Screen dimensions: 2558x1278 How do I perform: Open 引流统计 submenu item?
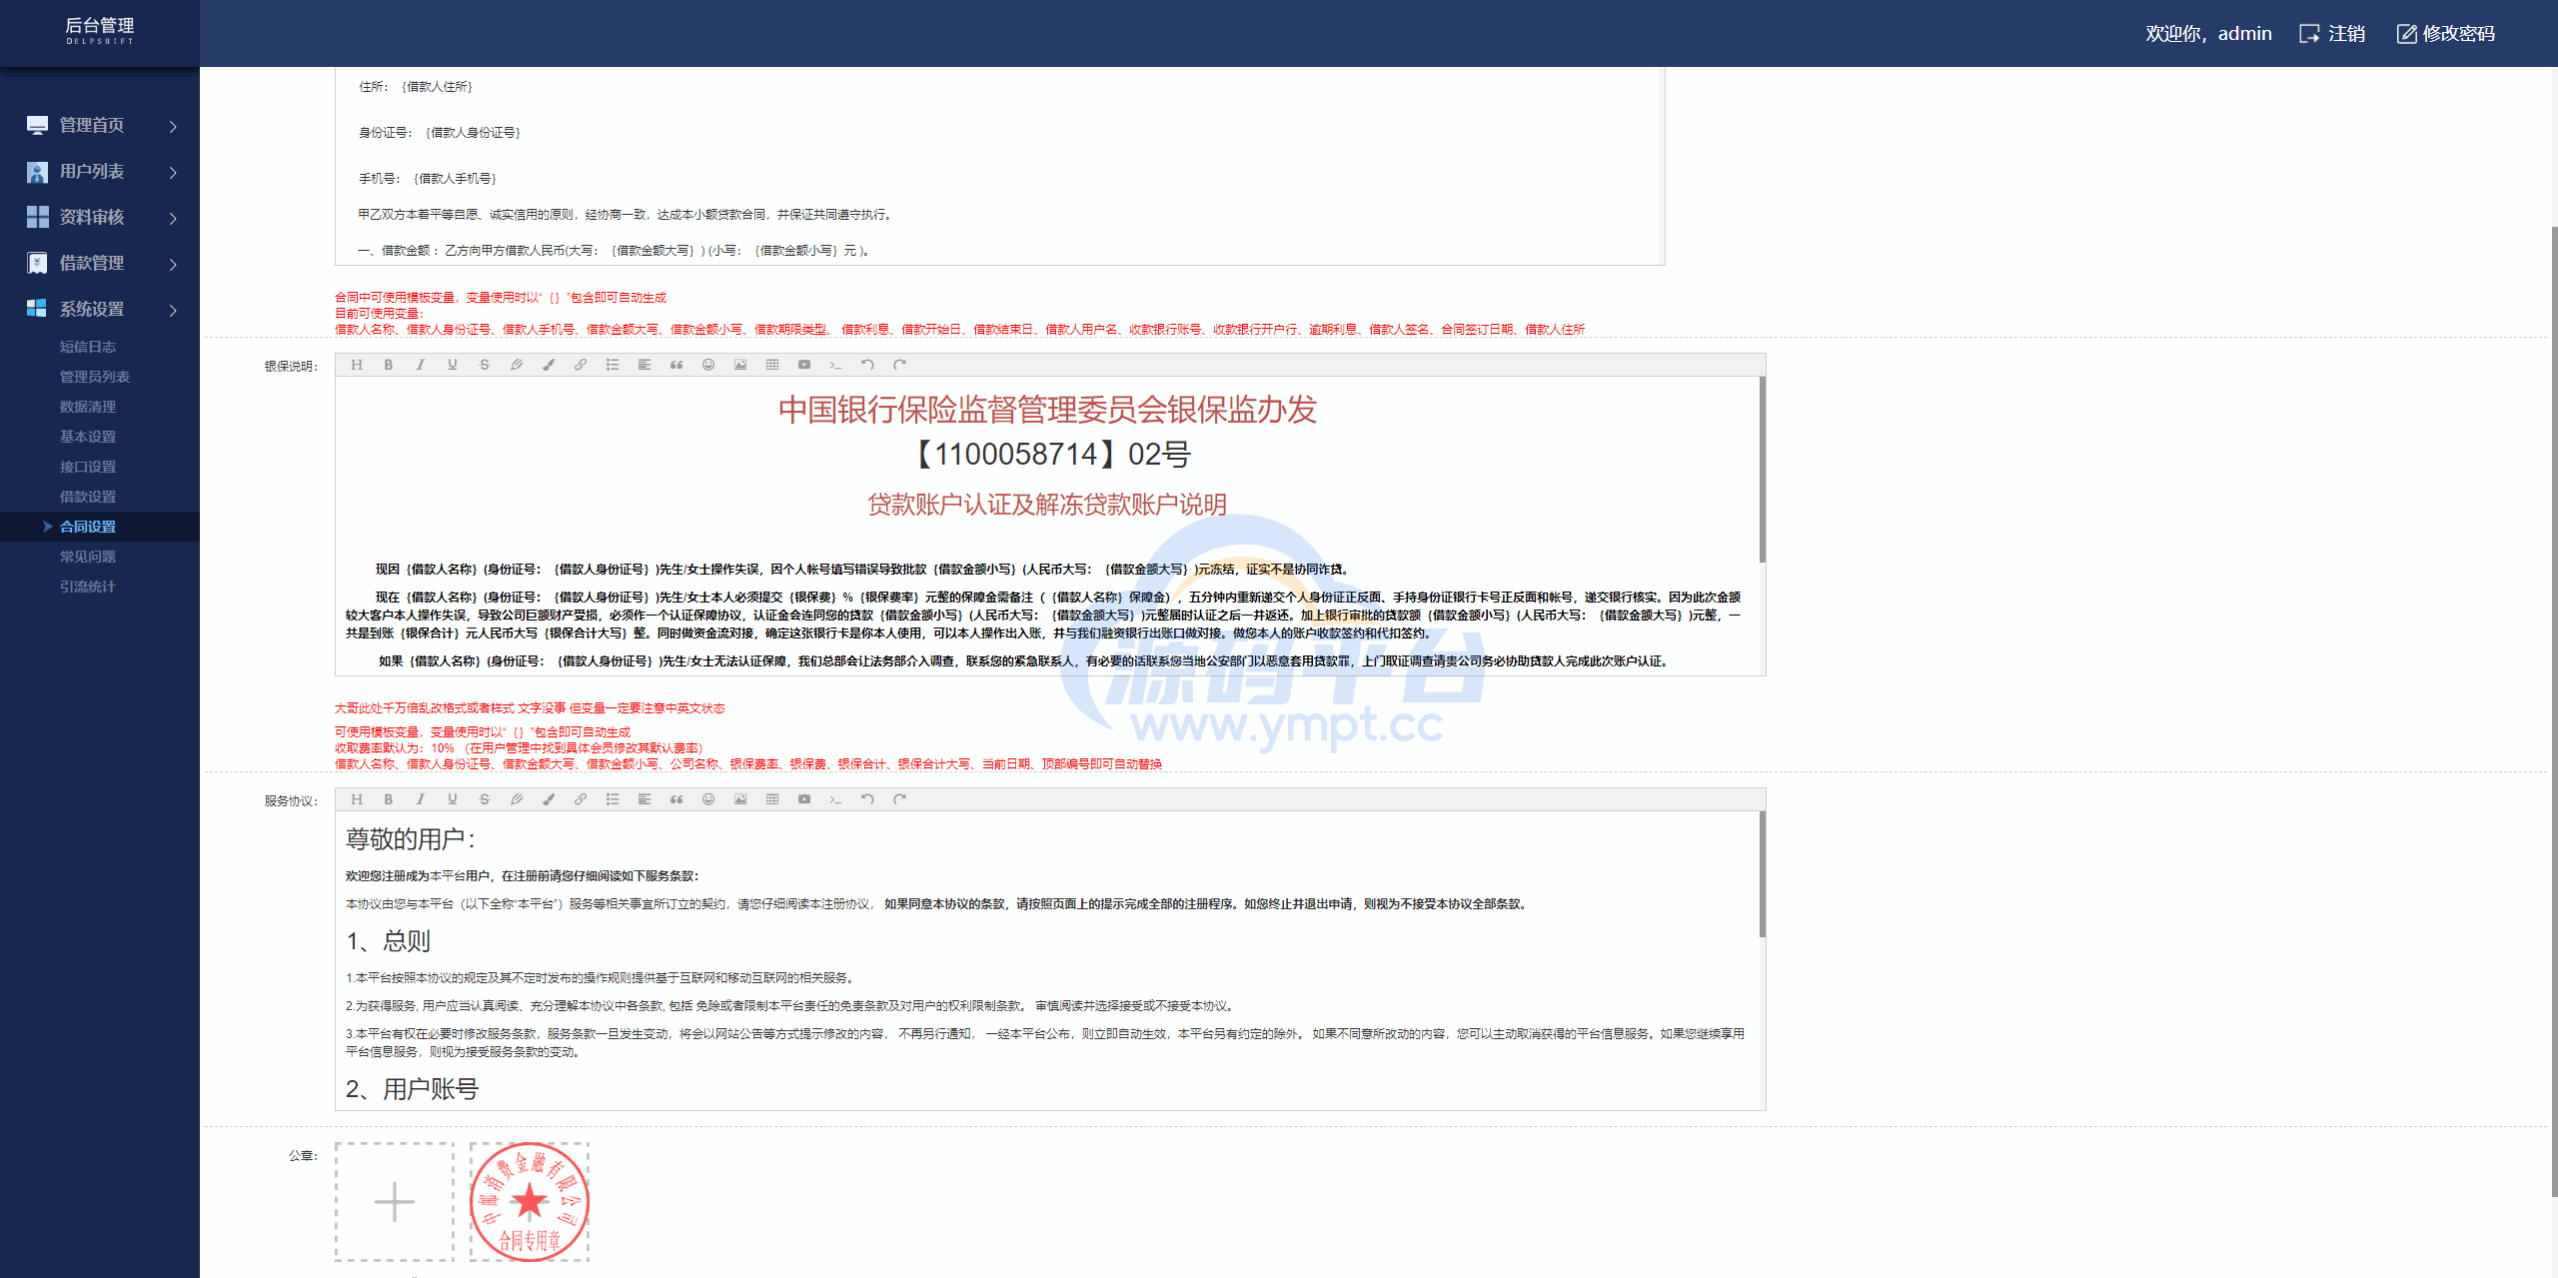88,587
